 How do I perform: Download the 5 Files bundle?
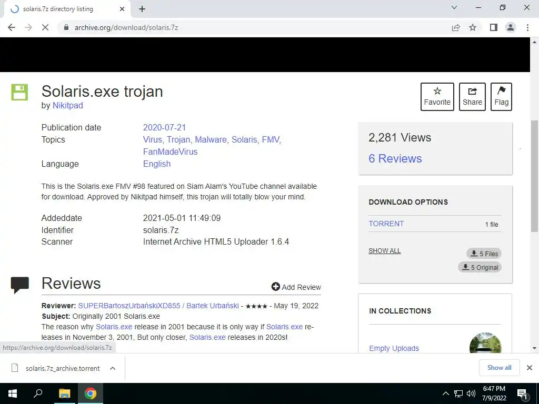click(484, 254)
